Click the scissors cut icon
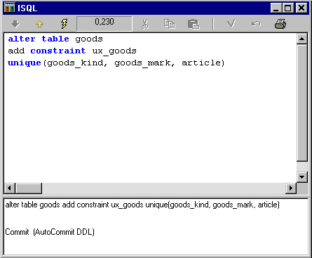This screenshot has width=312, height=258. (145, 24)
